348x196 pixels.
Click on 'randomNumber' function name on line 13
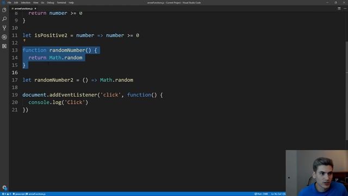[x=67, y=50]
